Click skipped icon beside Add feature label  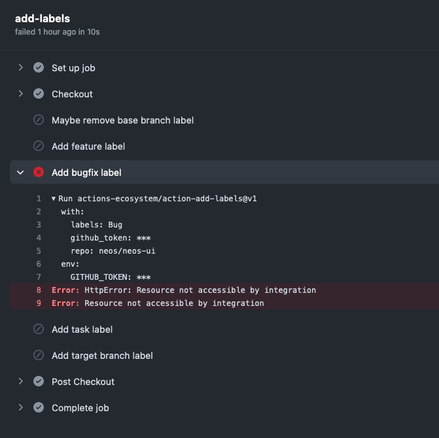(x=39, y=146)
